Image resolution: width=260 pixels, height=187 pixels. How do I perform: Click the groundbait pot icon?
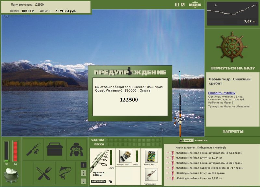[11, 175]
